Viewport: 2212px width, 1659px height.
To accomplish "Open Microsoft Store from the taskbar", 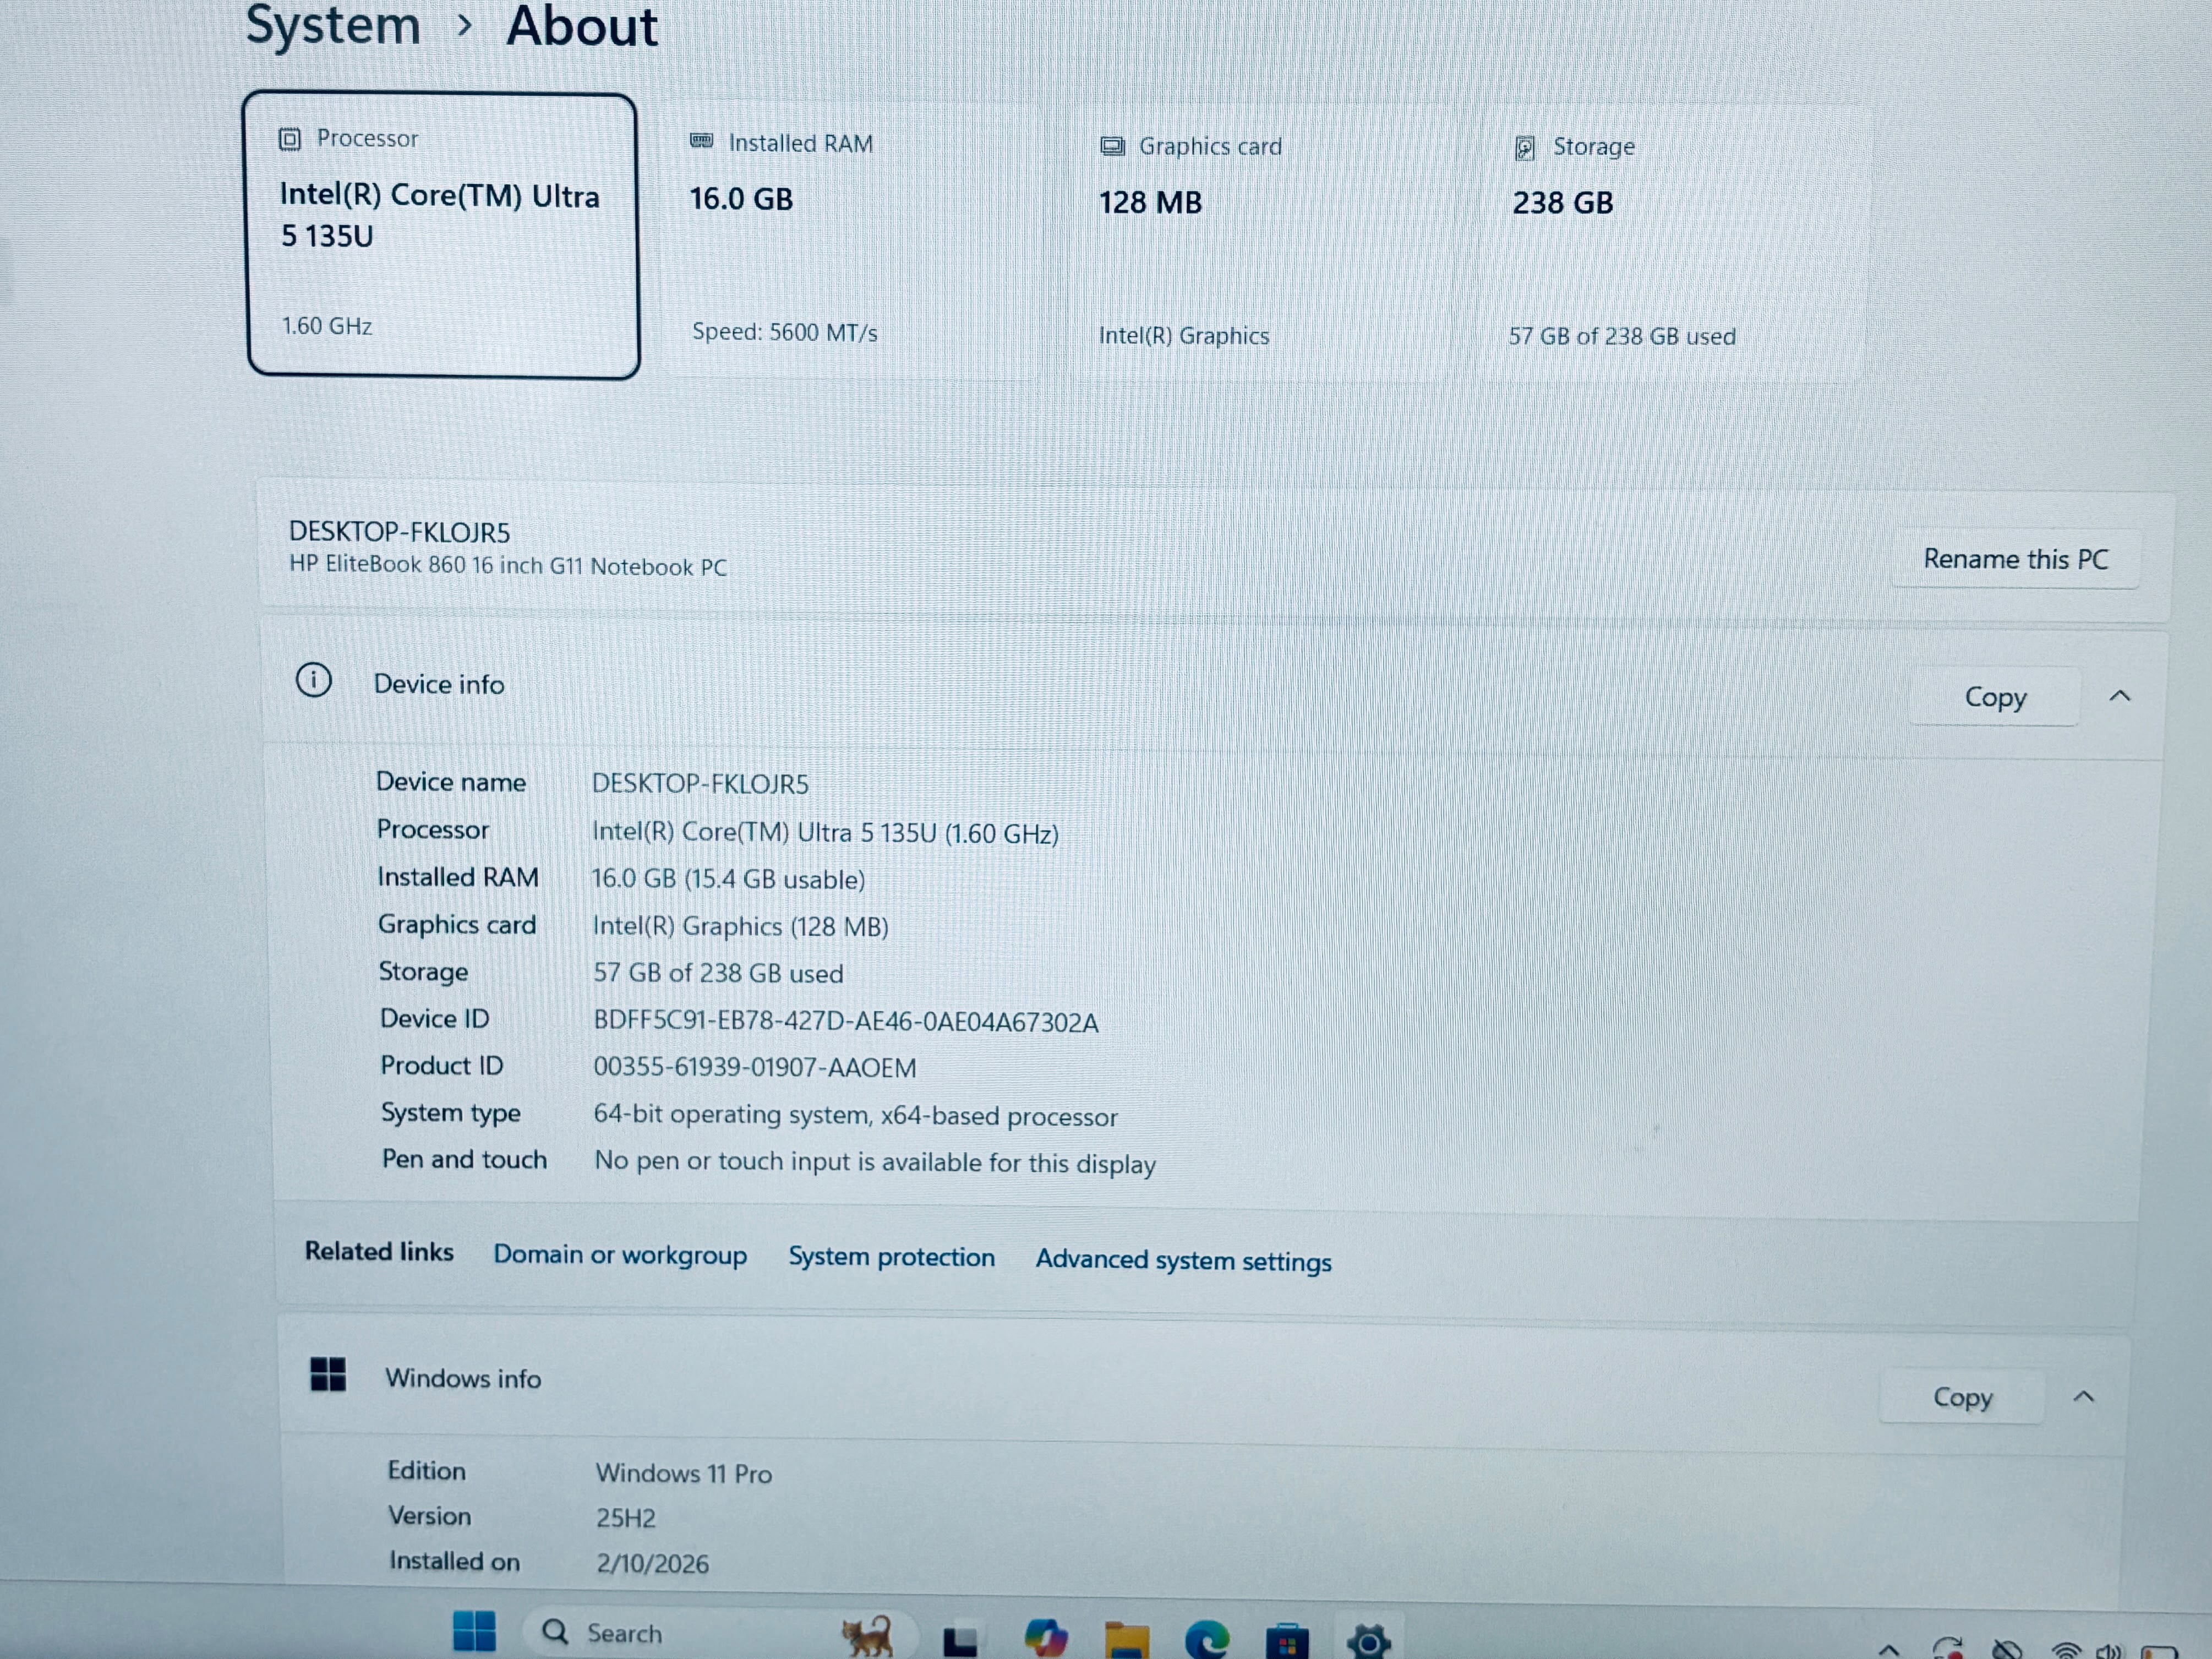I will click(1287, 1641).
